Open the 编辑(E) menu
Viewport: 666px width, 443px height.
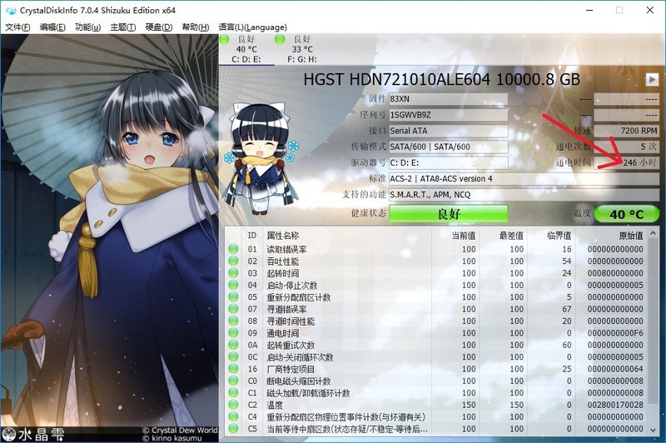coord(52,27)
